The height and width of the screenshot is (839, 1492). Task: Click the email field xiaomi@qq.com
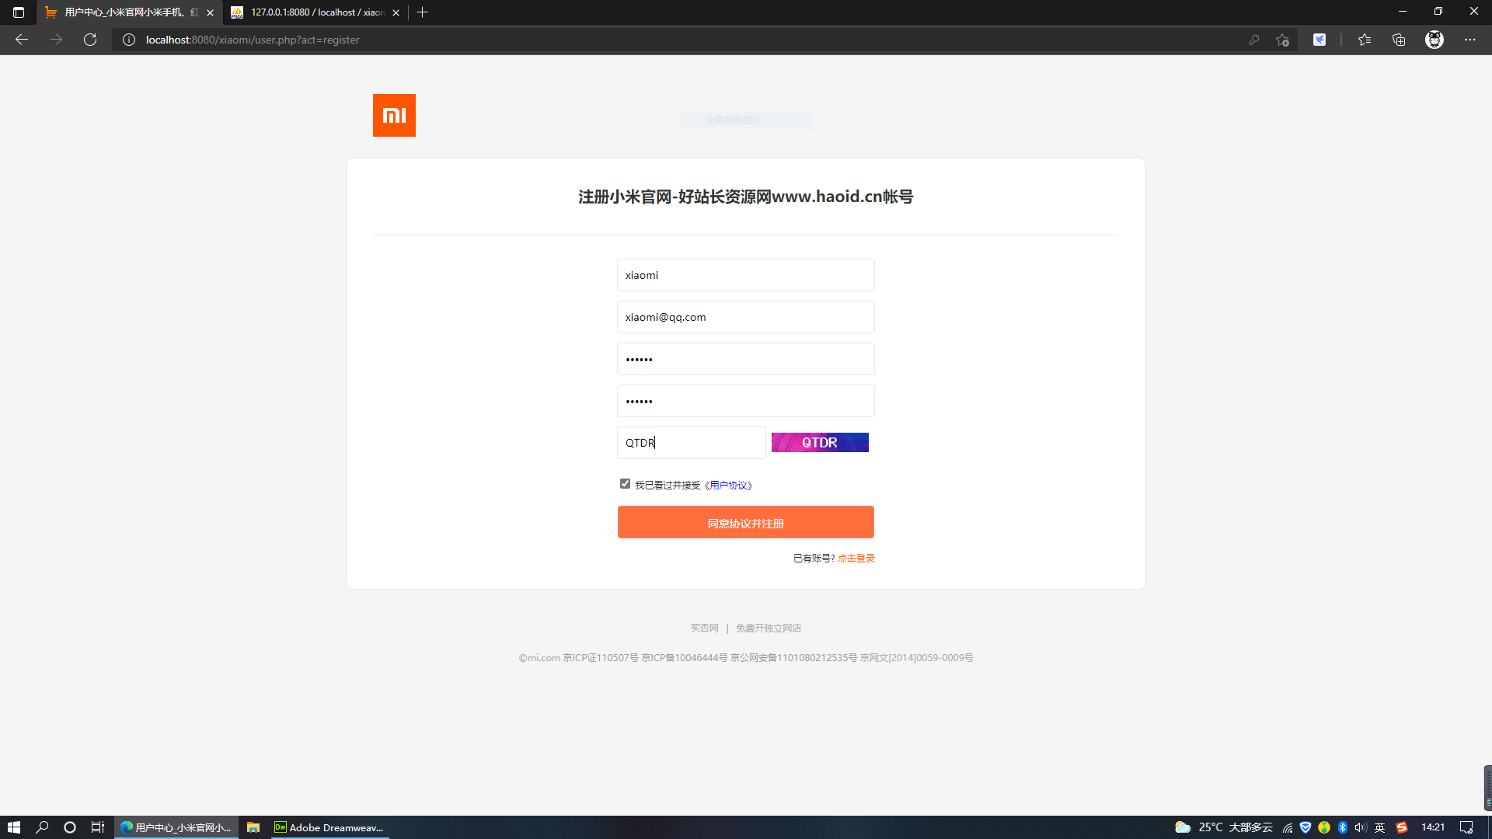point(745,317)
